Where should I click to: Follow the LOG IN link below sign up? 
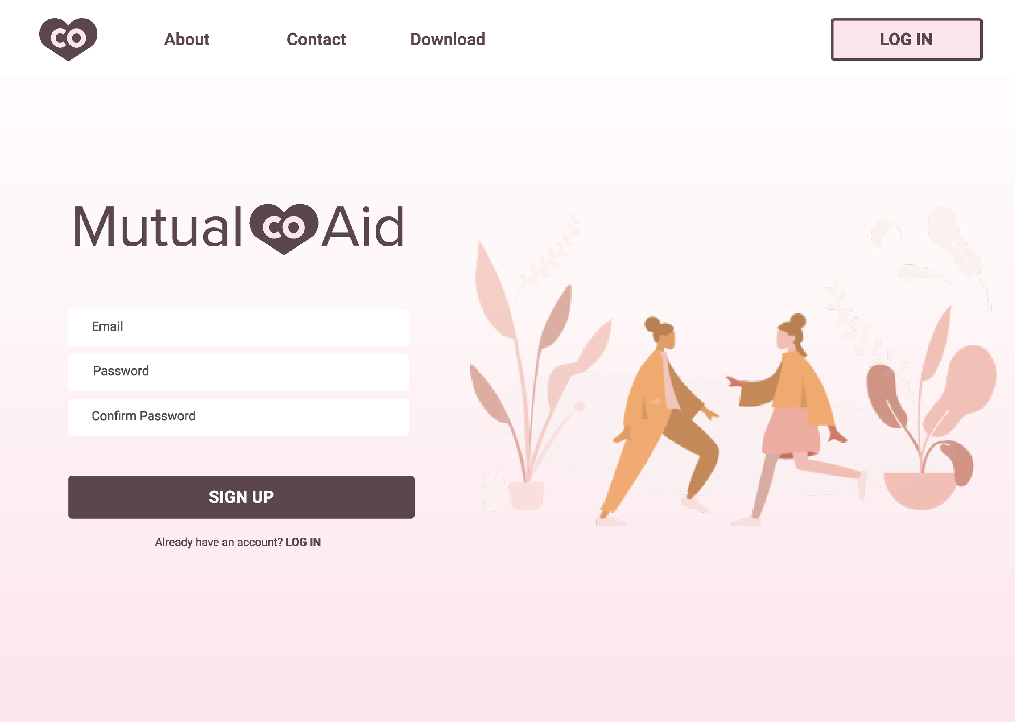point(303,542)
